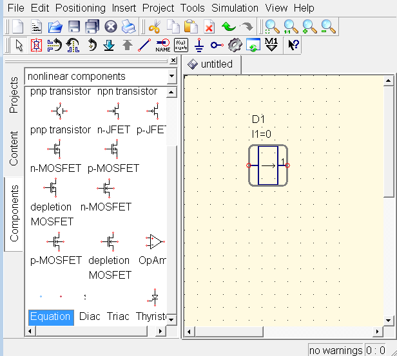The width and height of the screenshot is (397, 356).
Task: Click the Simulate gear icon
Action: click(235, 45)
